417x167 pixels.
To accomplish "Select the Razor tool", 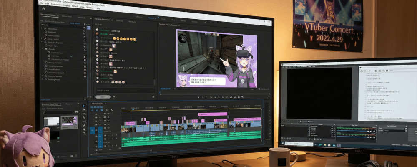I will point(84,117).
